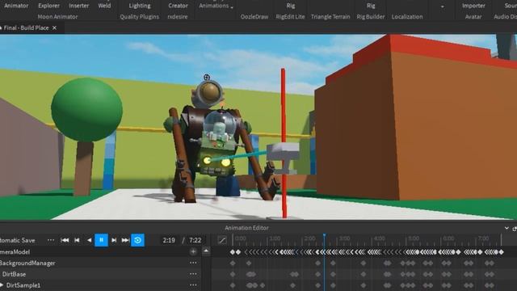This screenshot has height=291, width=517.
Task: Click the Quality Plugins section label
Action: pos(139,16)
